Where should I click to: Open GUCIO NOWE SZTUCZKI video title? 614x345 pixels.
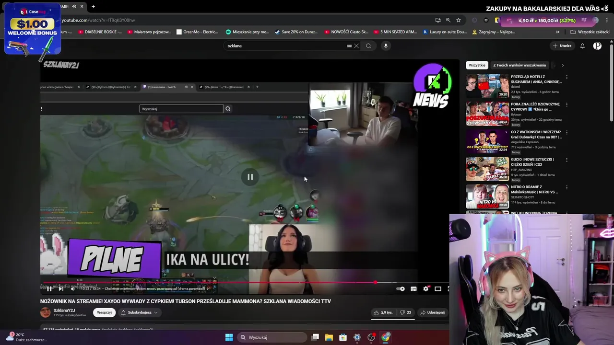(532, 162)
